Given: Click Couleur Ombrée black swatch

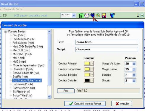Looking at the screenshot, I should [87, 80].
